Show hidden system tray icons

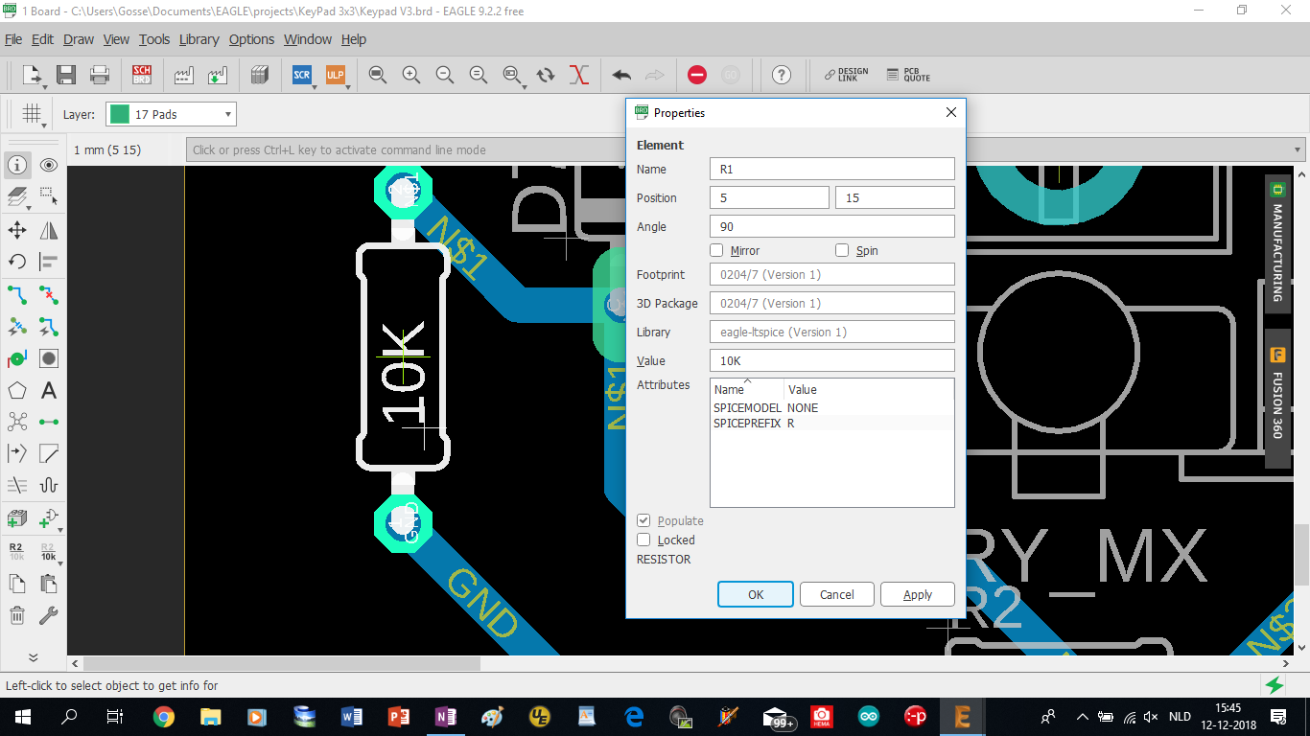tap(1083, 716)
